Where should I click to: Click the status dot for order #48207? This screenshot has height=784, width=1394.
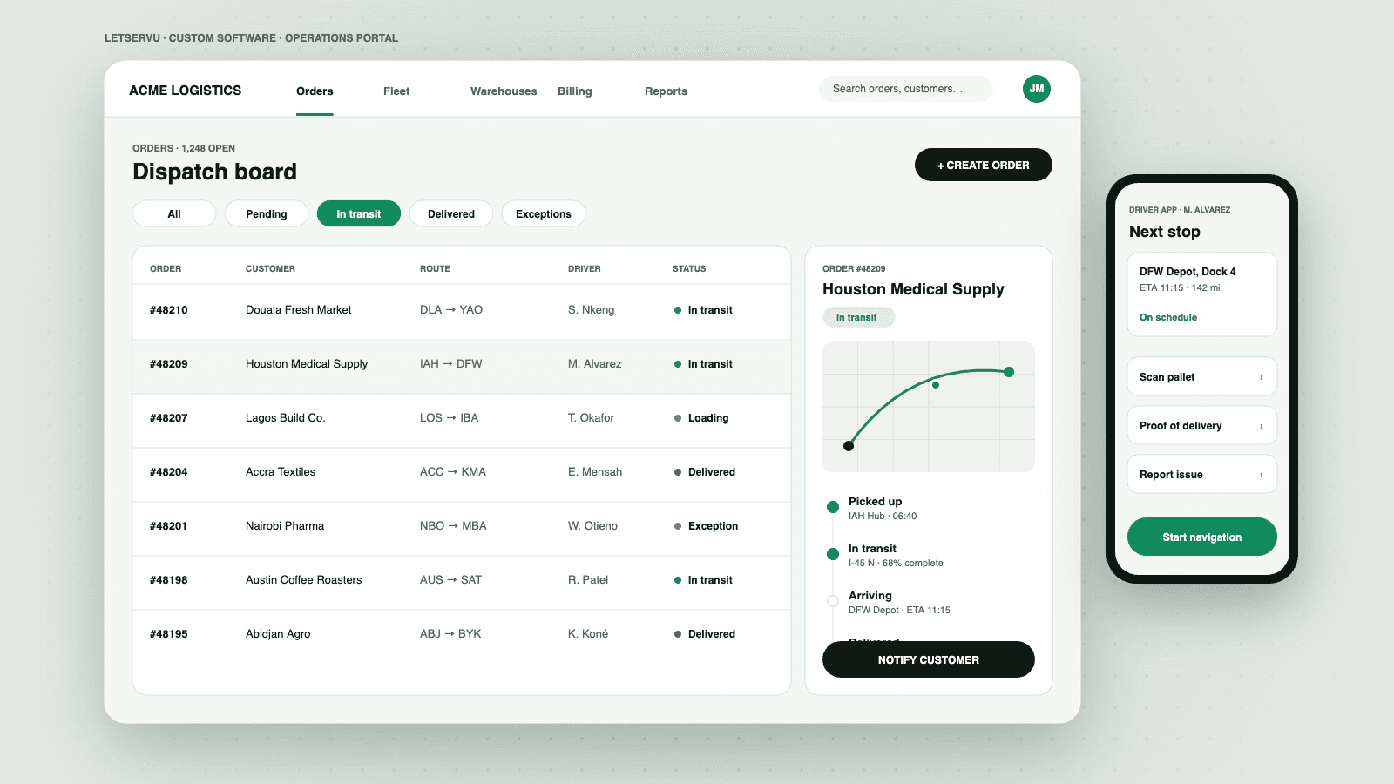[678, 418]
